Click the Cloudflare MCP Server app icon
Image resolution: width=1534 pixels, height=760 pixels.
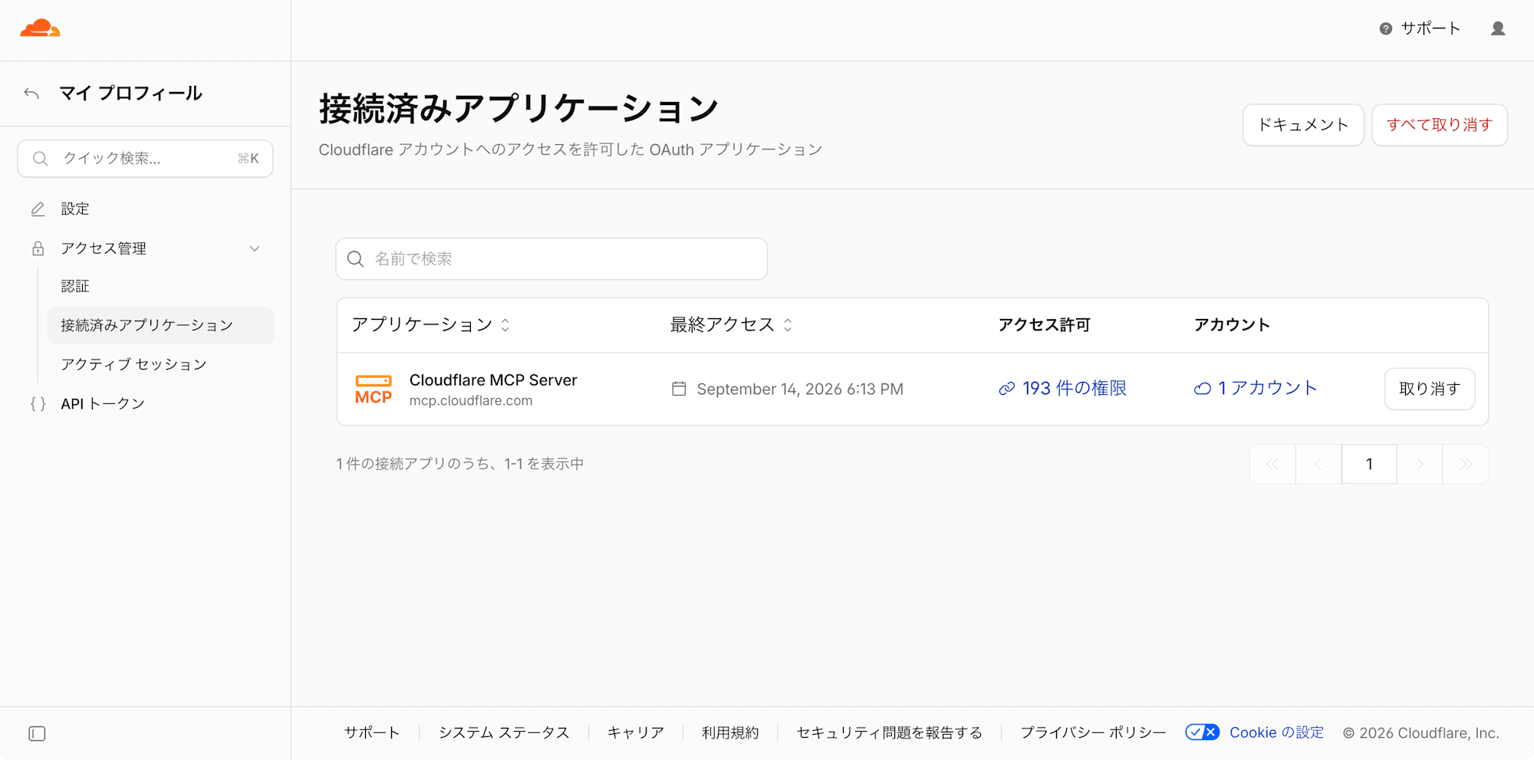[x=374, y=390]
